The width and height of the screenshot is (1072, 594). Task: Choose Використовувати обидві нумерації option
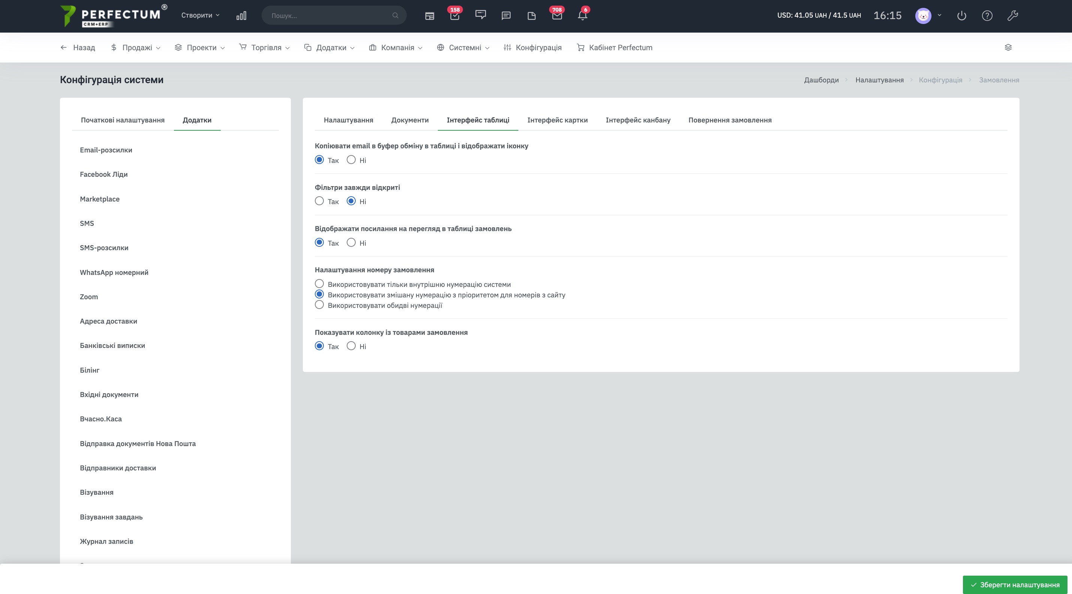point(319,305)
